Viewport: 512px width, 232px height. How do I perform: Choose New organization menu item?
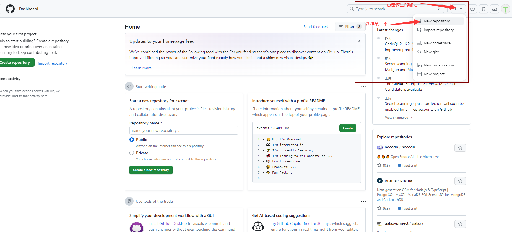(439, 65)
